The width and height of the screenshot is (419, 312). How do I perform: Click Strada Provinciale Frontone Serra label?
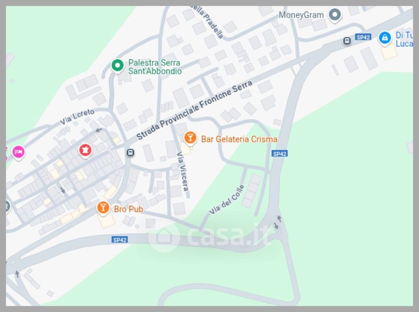click(x=194, y=110)
